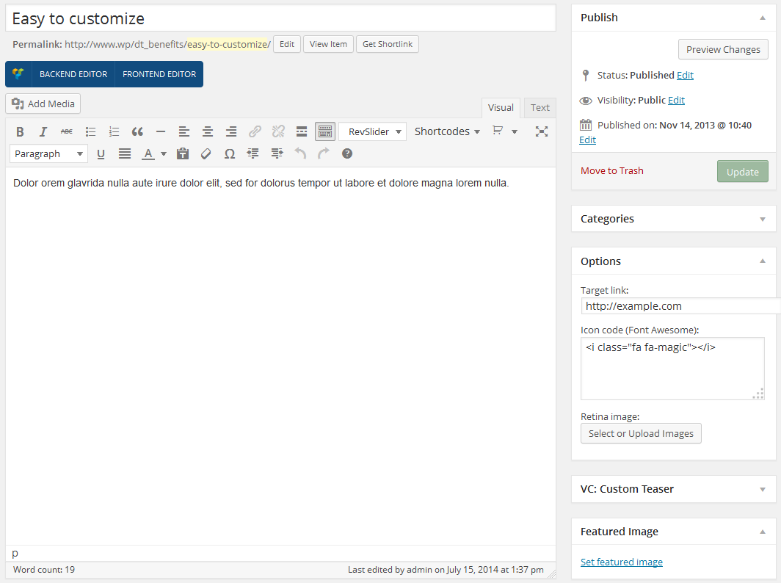Viewport: 781px width, 583px height.
Task: Switch to the Frontend Editor
Action: (159, 74)
